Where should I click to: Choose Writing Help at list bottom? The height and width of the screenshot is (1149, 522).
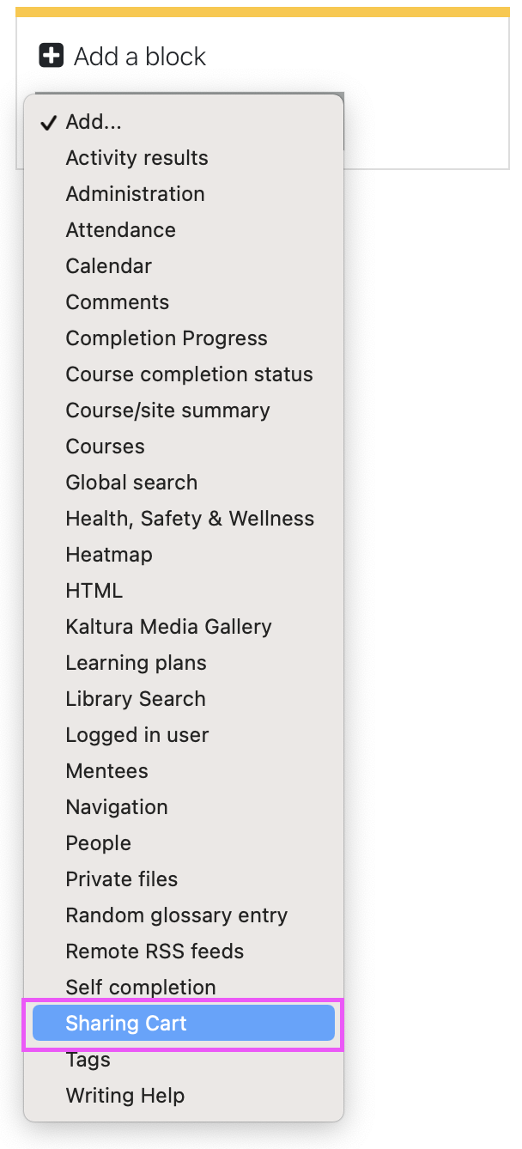coord(184,1096)
